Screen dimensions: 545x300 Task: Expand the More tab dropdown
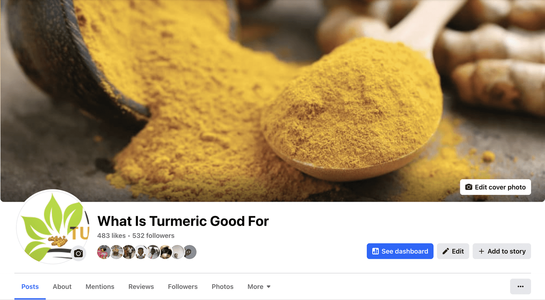(259, 287)
